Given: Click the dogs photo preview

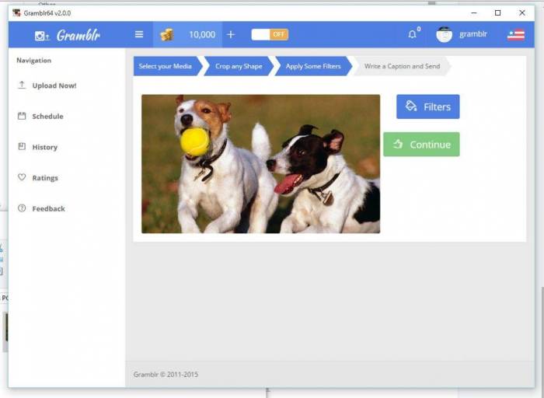Looking at the screenshot, I should [260, 164].
